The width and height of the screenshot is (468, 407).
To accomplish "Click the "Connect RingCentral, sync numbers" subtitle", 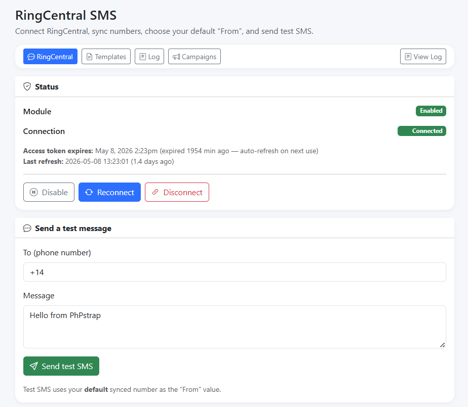I will (x=164, y=31).
